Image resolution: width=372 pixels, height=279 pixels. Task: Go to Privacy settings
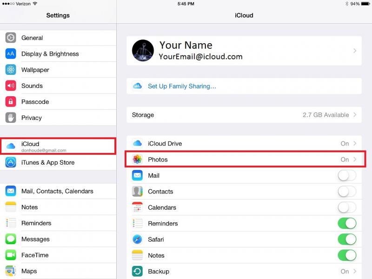click(58, 118)
